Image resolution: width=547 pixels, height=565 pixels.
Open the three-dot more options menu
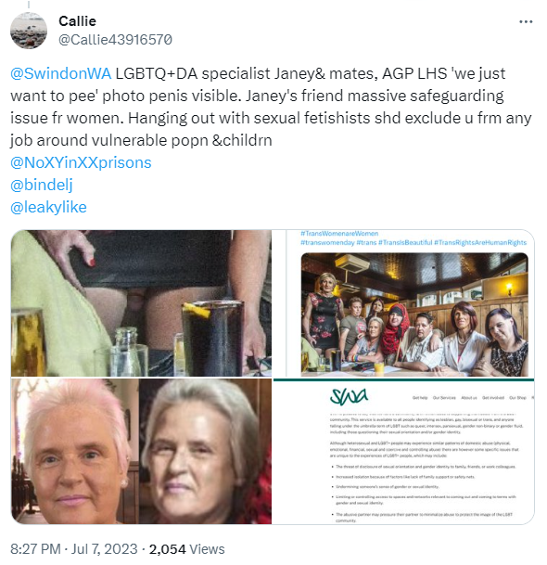pos(526,22)
